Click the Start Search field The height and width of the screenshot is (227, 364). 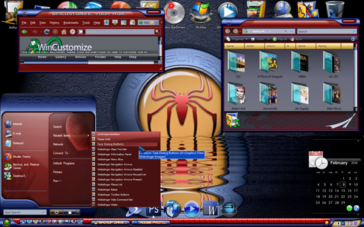[25, 212]
